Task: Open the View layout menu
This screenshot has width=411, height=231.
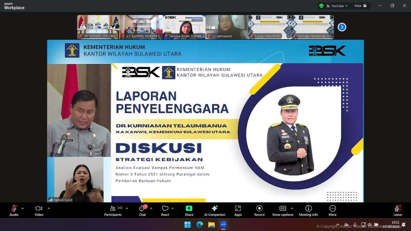Action: tap(360, 6)
